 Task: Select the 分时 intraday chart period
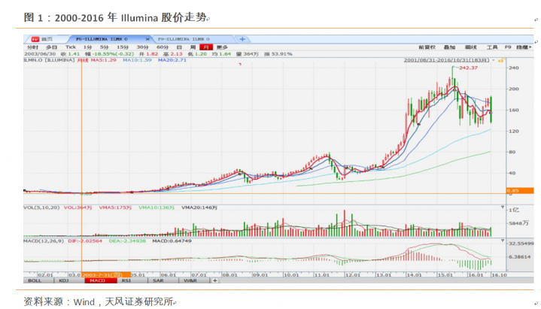[32, 47]
